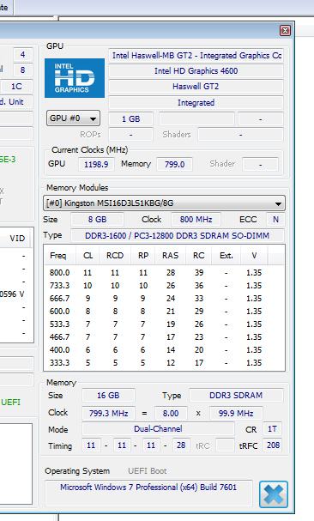Click the Freq column header

click(x=60, y=256)
